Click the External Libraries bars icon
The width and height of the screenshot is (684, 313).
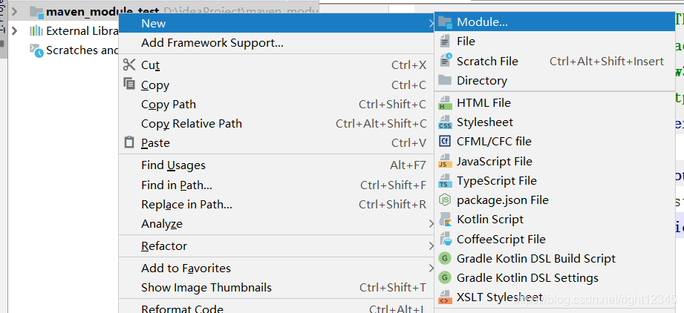coord(36,31)
